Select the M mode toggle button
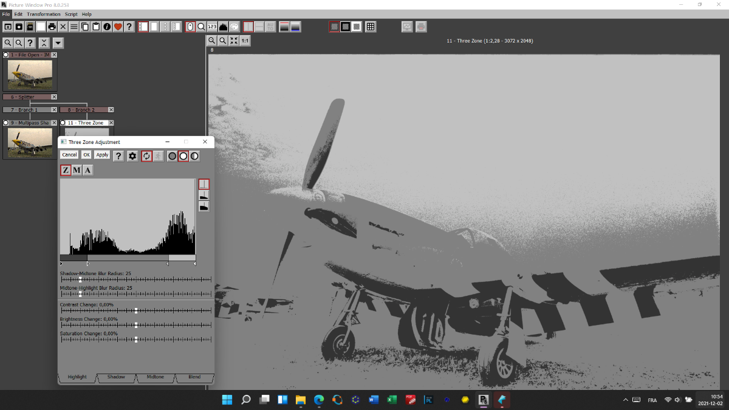 pyautogui.click(x=77, y=170)
